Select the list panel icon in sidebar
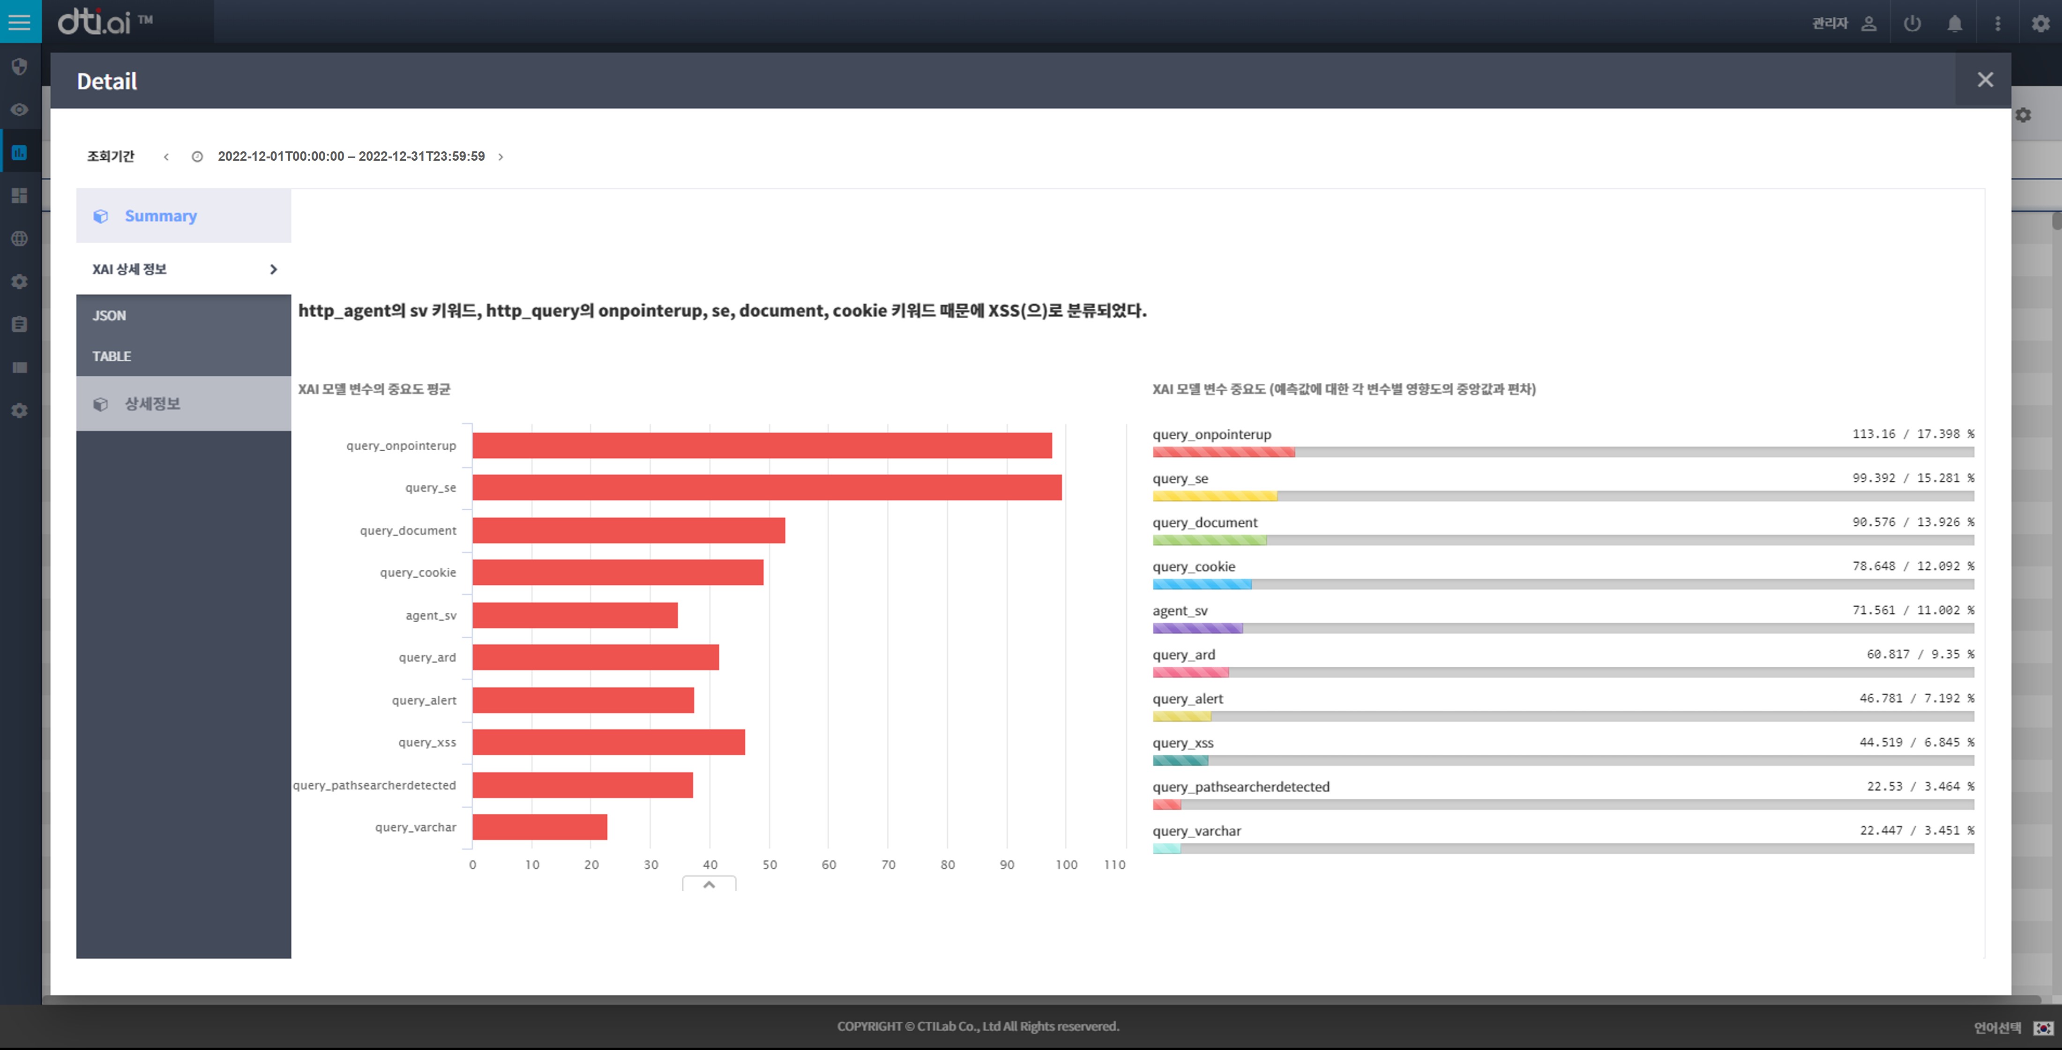This screenshot has height=1050, width=2062. click(x=20, y=367)
